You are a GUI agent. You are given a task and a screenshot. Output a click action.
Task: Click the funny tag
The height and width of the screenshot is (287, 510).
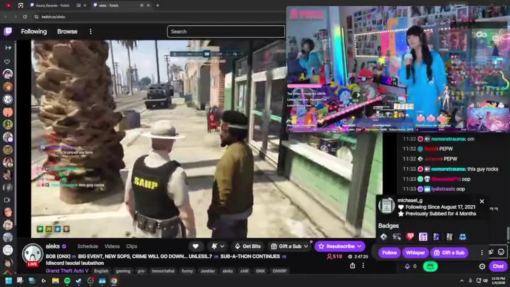click(x=187, y=271)
